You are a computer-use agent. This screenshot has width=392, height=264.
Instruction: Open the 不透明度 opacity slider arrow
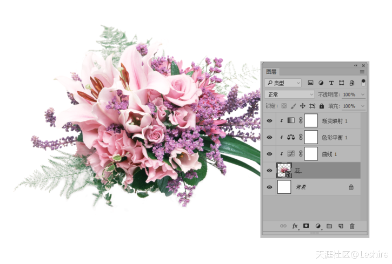pos(362,94)
